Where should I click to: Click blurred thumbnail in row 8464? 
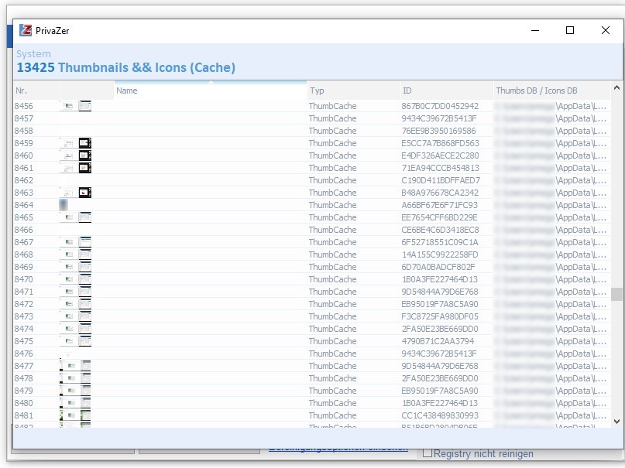(63, 205)
